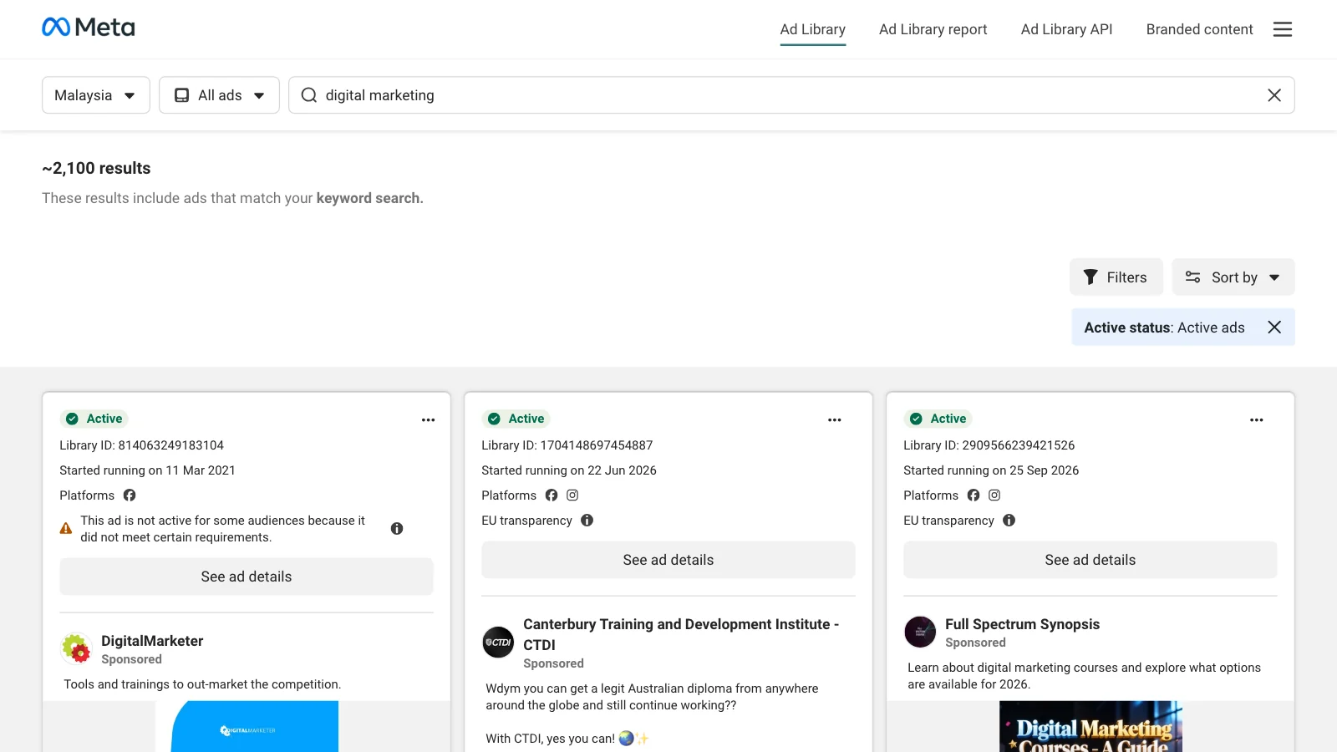See ad details for Canterbury Training ad
The height and width of the screenshot is (752, 1337).
click(x=668, y=560)
